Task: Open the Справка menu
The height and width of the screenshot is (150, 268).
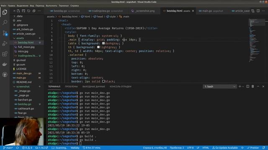Action: [75, 5]
